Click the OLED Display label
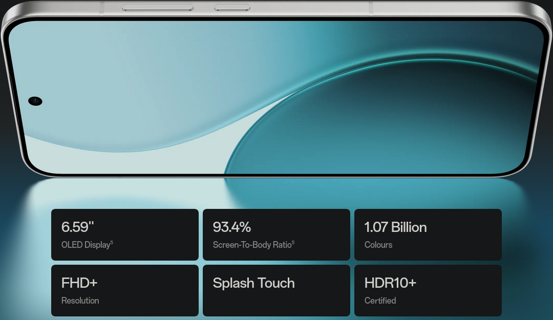553x320 pixels. (86, 245)
